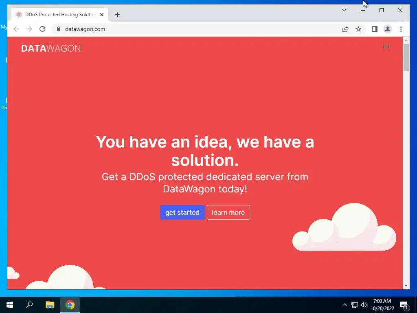Click the scroll down arrow
The height and width of the screenshot is (313, 417).
[406, 286]
